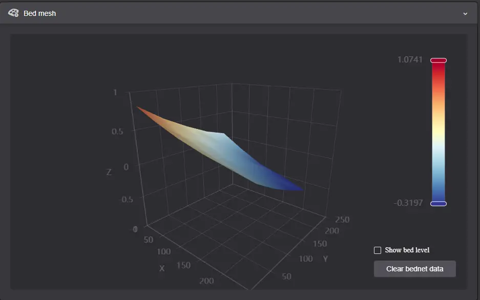
Task: Click the Y axis label
Action: tap(325, 259)
